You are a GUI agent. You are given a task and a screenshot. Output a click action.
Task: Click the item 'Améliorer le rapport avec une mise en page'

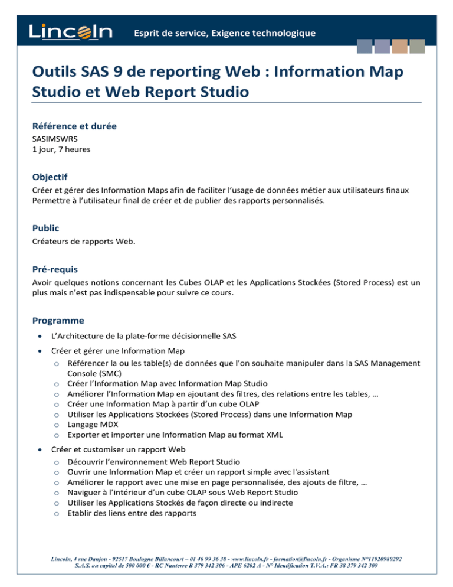[217, 482]
